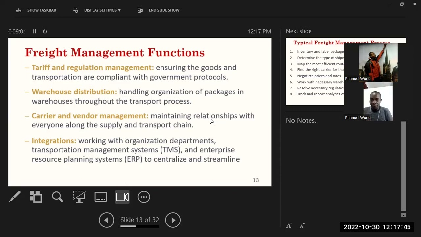Select the pen and laser pointer tool
Screen dimensions: 421x237
15,197
